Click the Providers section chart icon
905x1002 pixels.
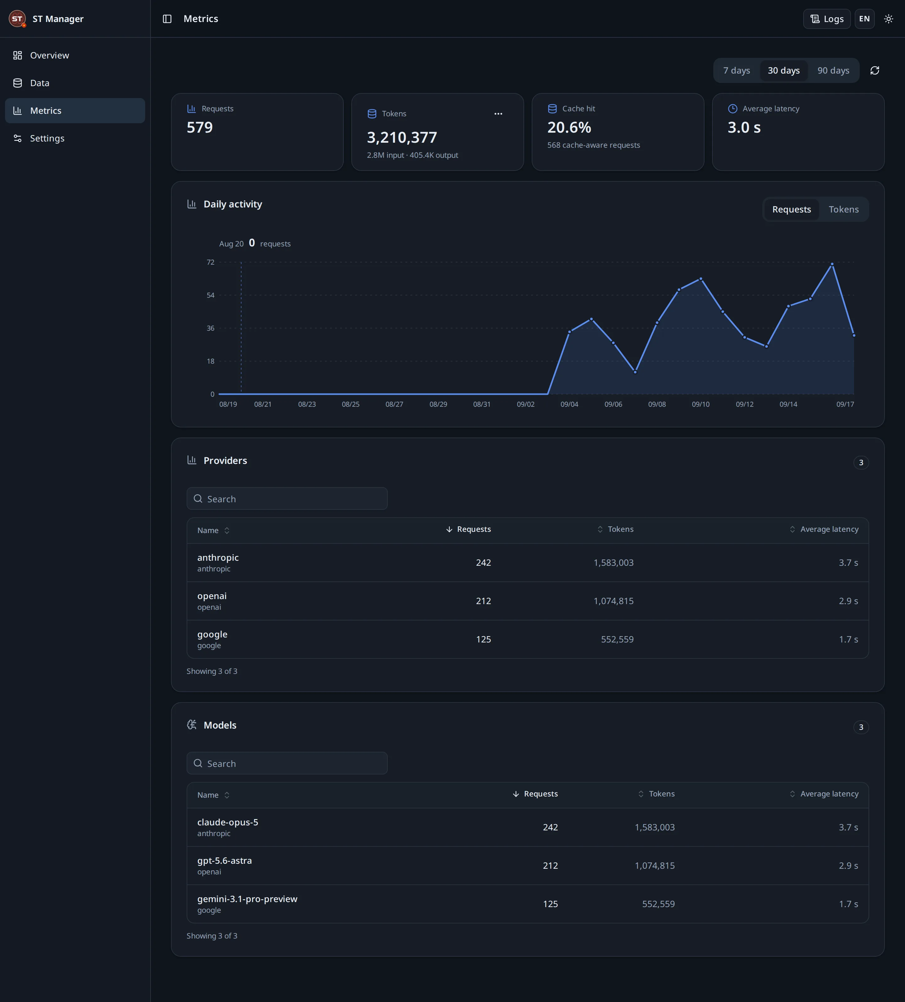pyautogui.click(x=192, y=460)
